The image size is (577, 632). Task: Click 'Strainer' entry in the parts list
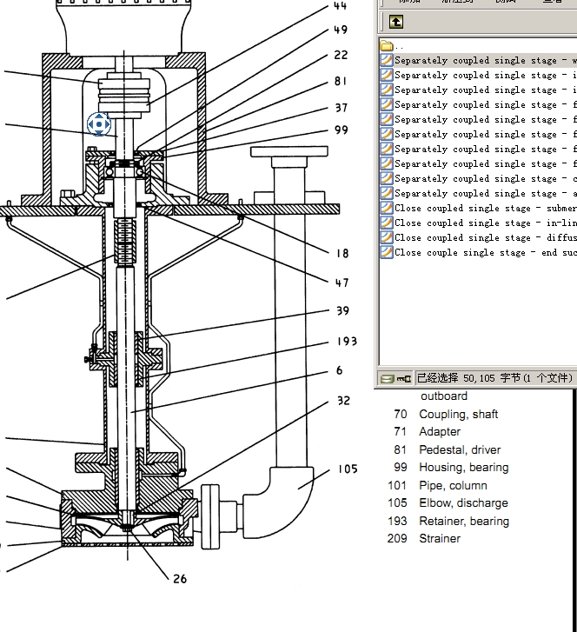(440, 539)
